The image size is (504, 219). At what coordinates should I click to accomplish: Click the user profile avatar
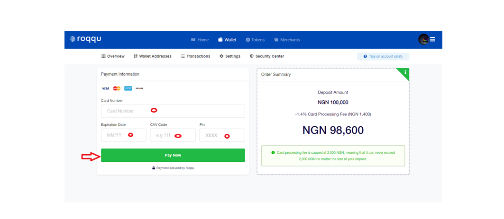tap(423, 39)
